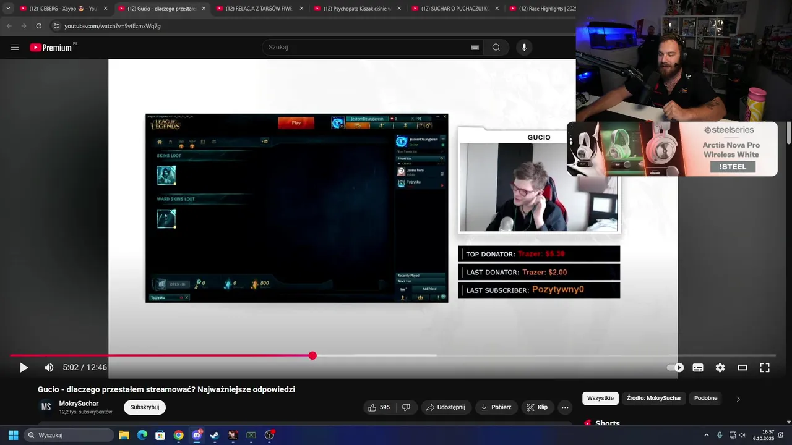Play the paused video

coord(24,368)
